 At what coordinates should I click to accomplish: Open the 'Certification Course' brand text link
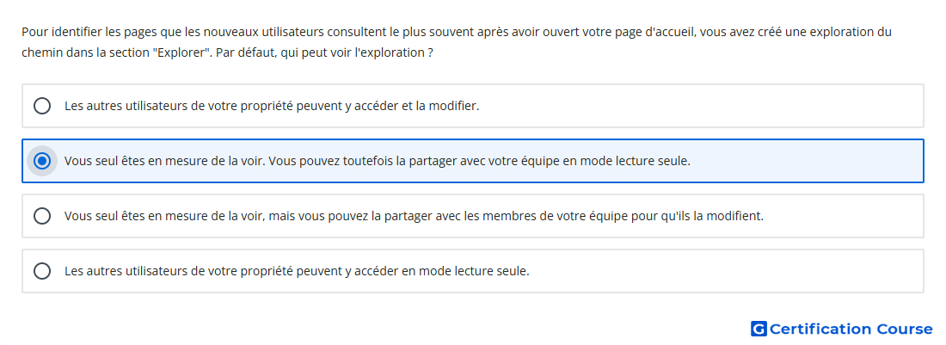pos(851,329)
